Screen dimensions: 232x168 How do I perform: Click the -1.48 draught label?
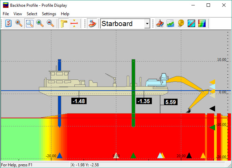(x=79, y=101)
